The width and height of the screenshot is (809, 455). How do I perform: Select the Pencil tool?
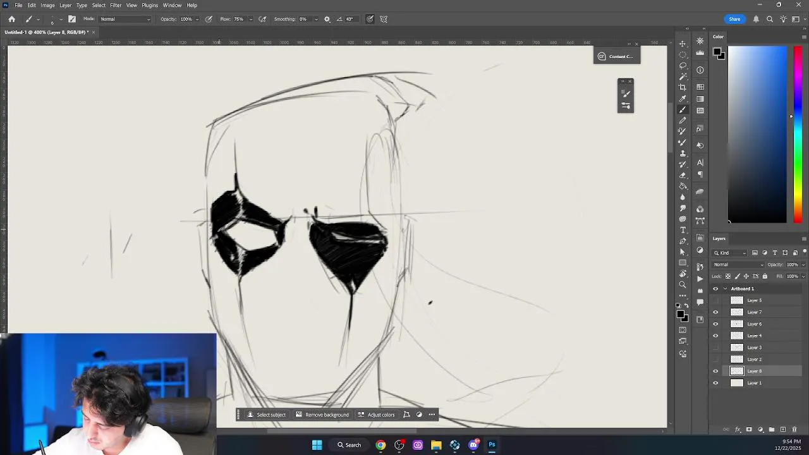(683, 121)
